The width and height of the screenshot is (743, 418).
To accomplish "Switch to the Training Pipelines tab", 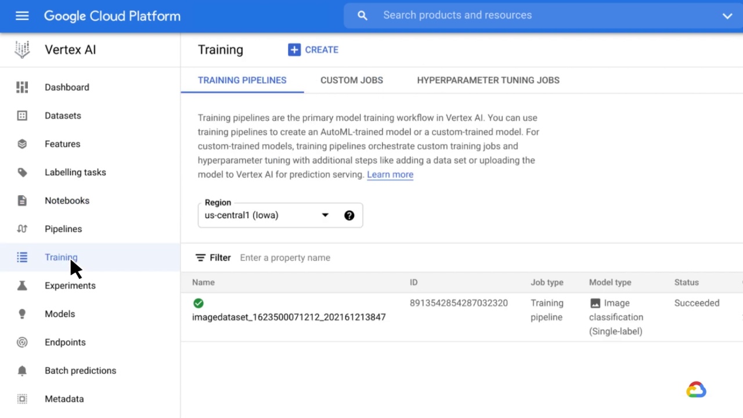I will (x=242, y=80).
